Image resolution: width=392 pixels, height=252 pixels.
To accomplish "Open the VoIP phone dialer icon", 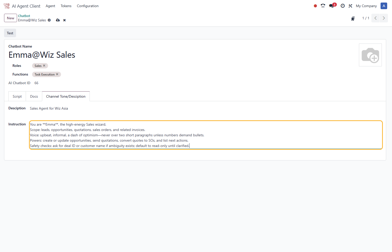I will (x=323, y=6).
